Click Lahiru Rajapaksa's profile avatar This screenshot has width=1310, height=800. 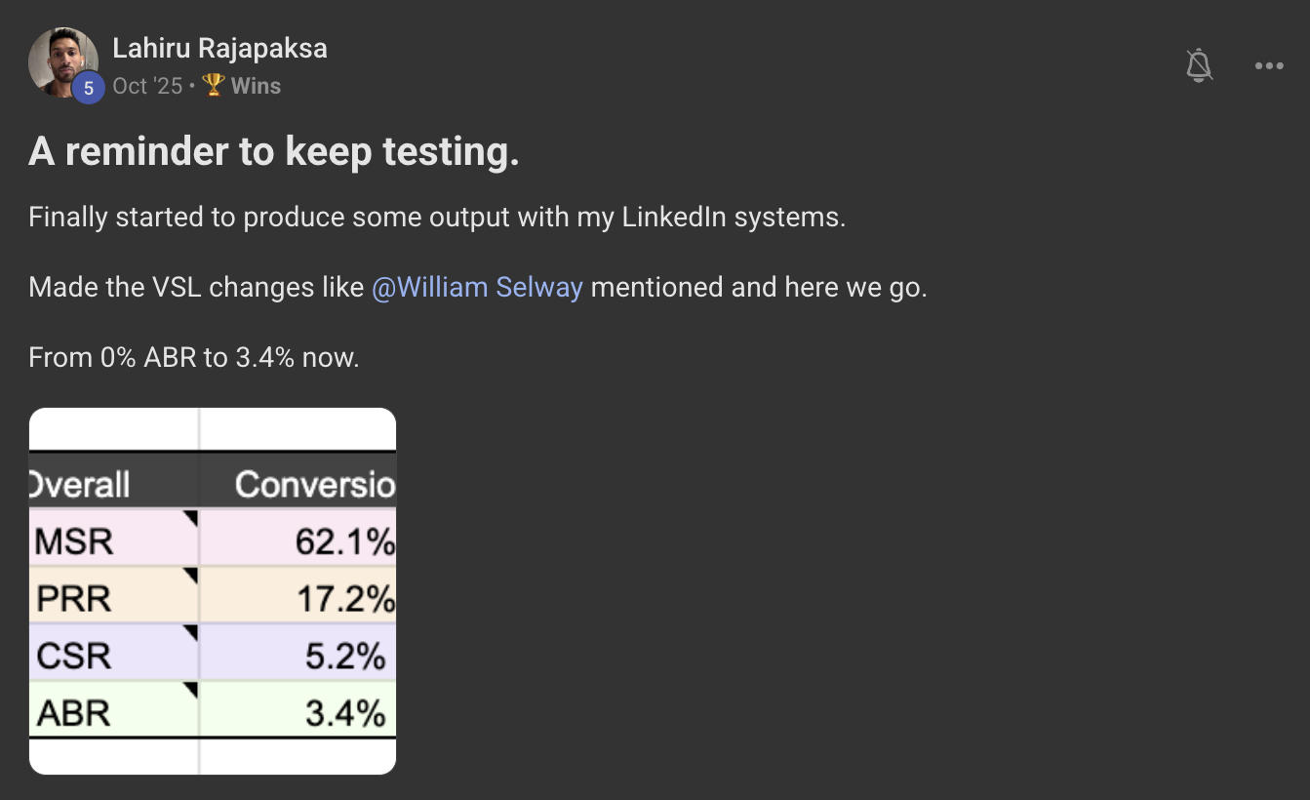click(x=61, y=60)
